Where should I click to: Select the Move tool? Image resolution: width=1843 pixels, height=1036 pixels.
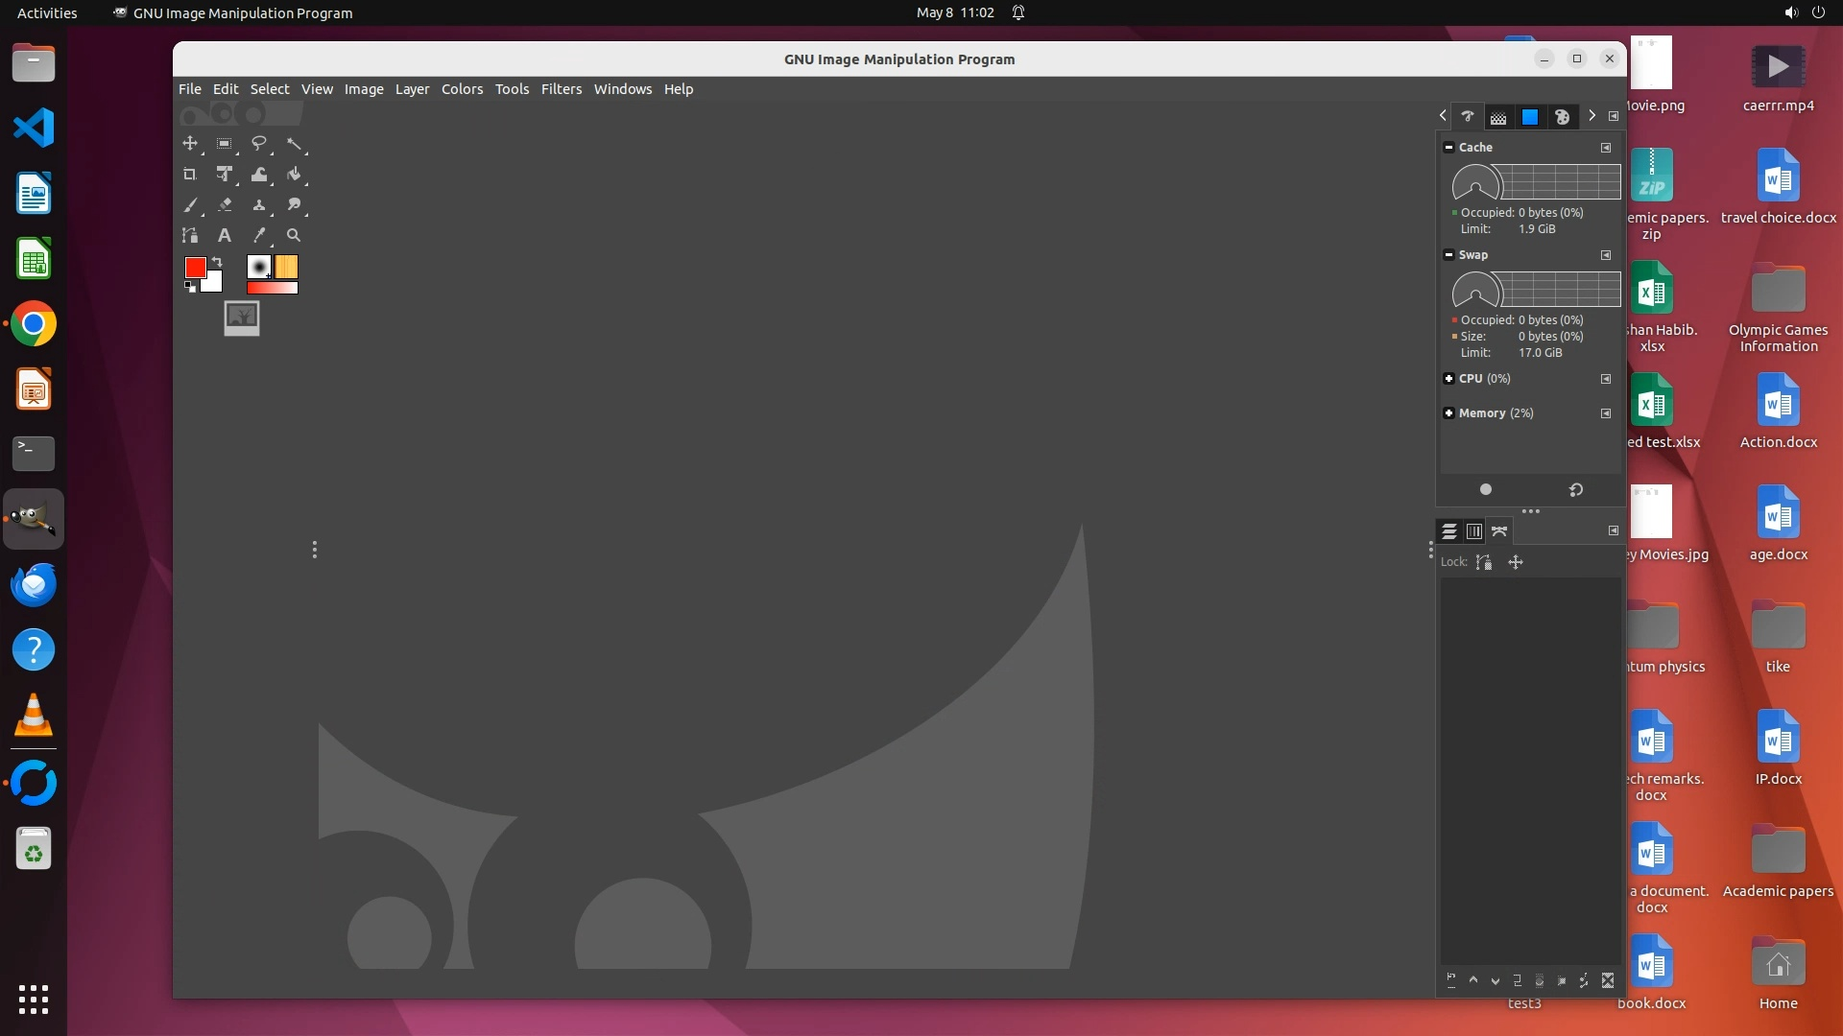tap(190, 144)
